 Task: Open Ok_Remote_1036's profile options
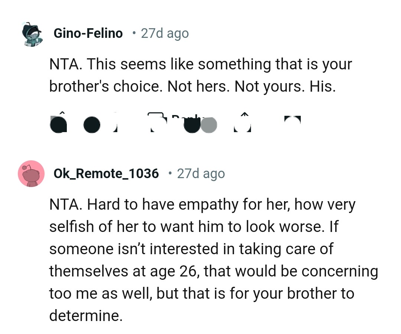pos(106,173)
